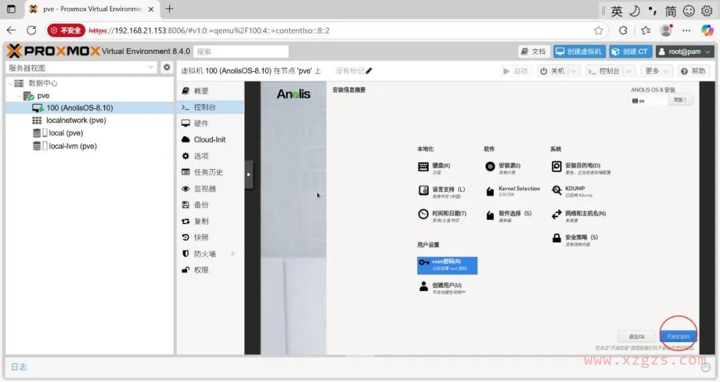Click the begin installation button

[x=678, y=337]
